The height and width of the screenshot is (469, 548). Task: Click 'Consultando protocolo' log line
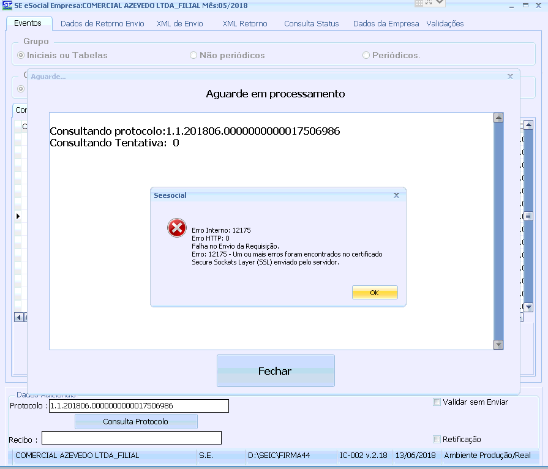(195, 131)
